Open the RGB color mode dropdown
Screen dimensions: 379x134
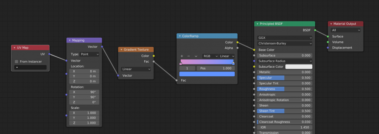click(210, 56)
